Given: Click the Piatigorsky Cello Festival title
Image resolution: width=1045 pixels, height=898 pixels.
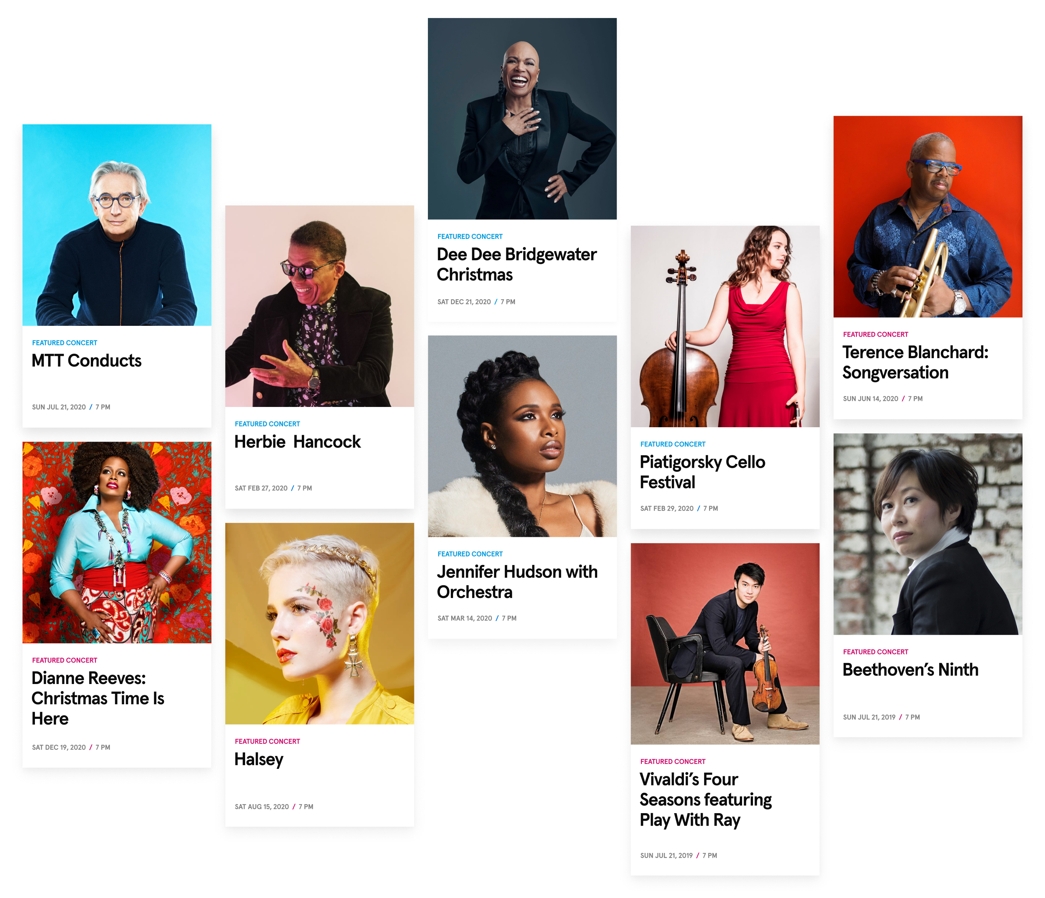Looking at the screenshot, I should [x=702, y=472].
